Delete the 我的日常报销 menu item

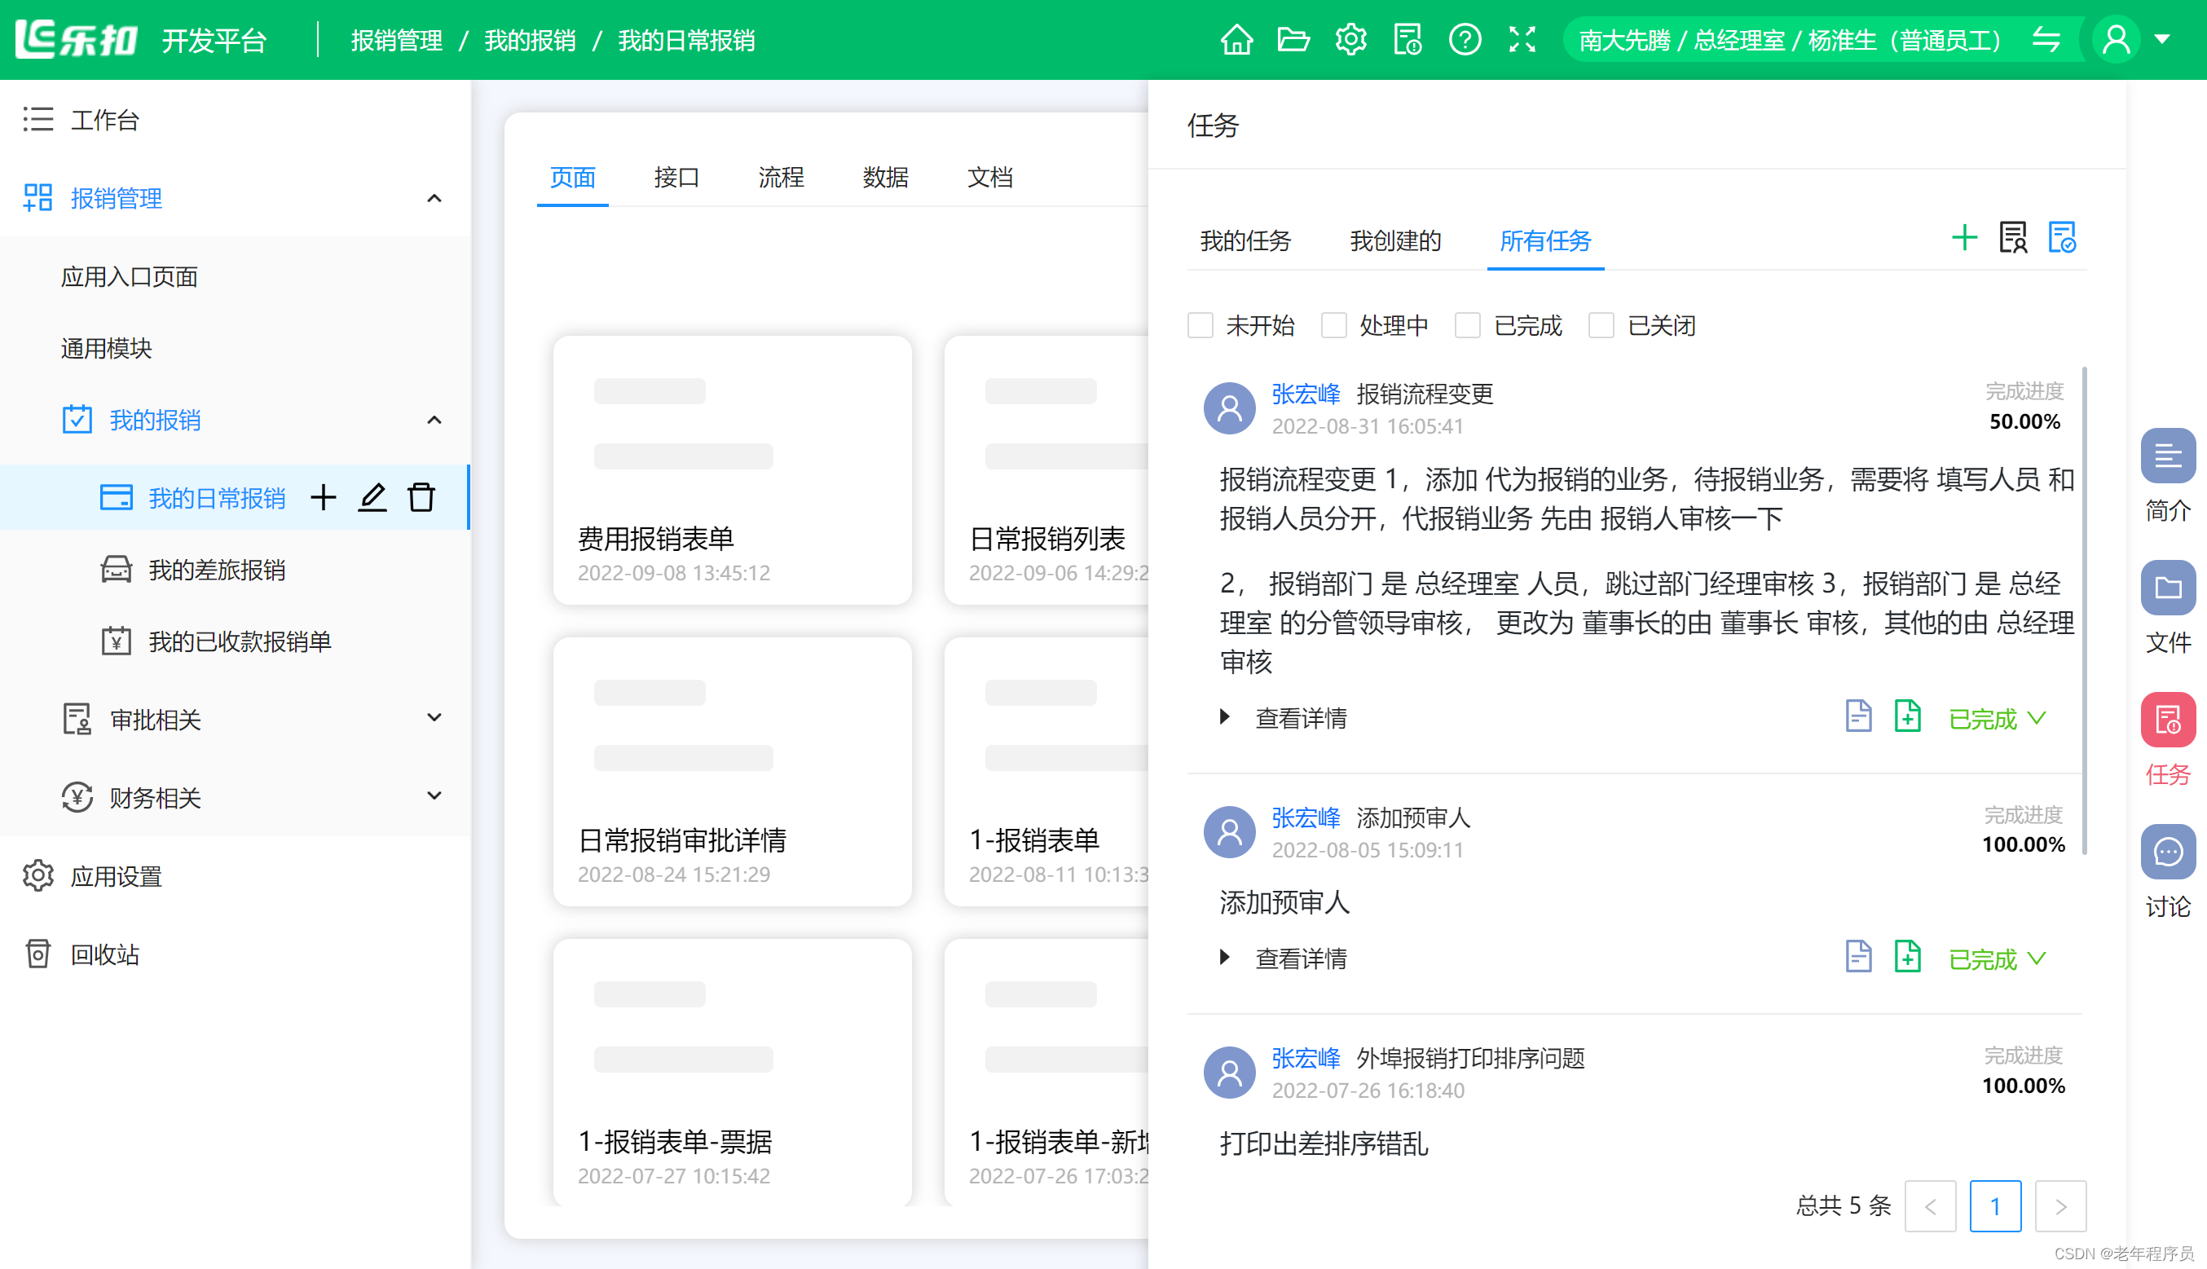point(421,497)
